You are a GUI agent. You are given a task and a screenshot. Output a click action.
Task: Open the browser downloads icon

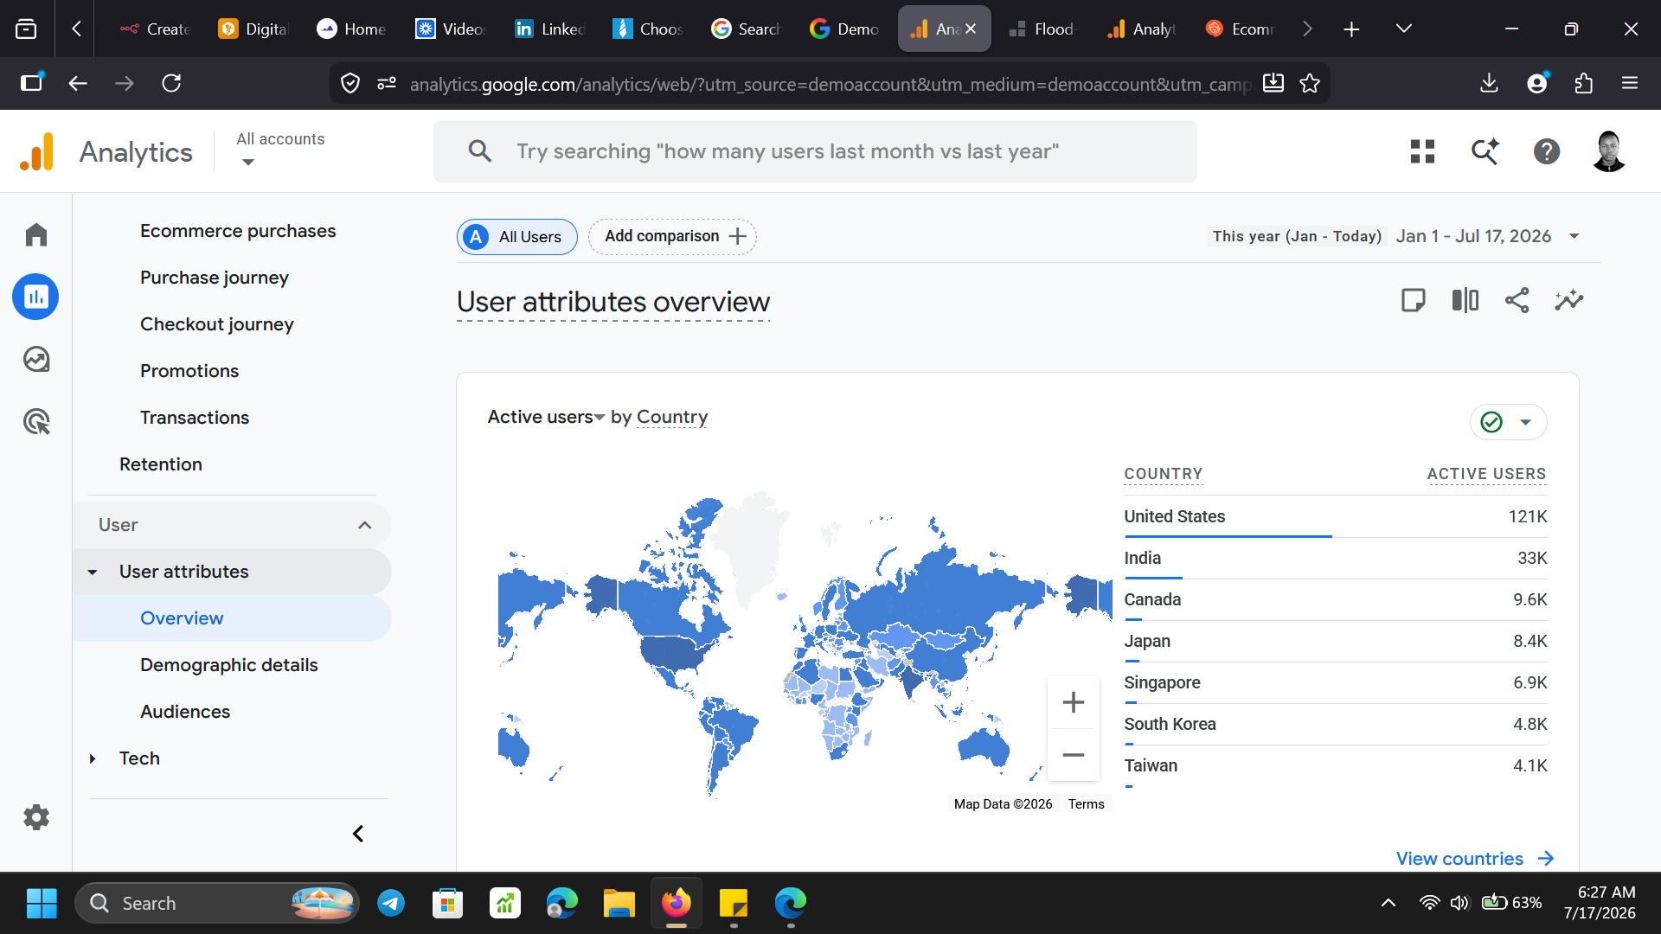point(1489,83)
